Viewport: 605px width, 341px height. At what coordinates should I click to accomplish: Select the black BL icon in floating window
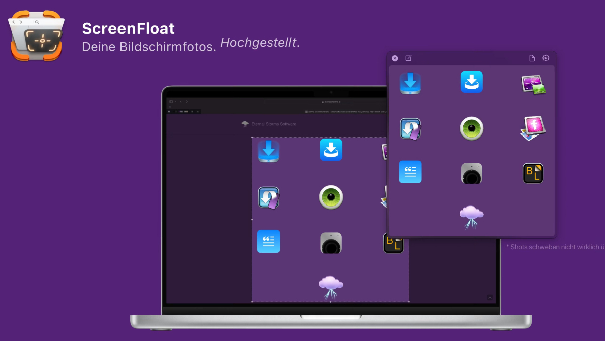[x=533, y=173]
